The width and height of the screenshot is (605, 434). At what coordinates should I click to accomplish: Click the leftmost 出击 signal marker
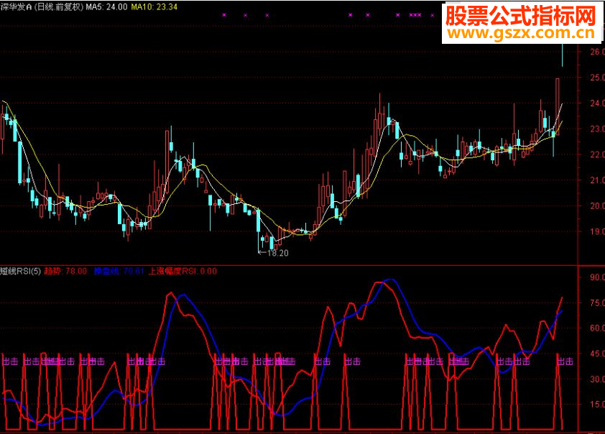[x=10, y=361]
